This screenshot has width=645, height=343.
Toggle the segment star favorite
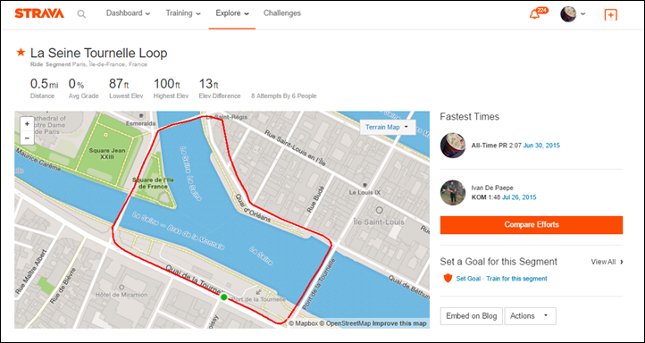pyautogui.click(x=21, y=52)
